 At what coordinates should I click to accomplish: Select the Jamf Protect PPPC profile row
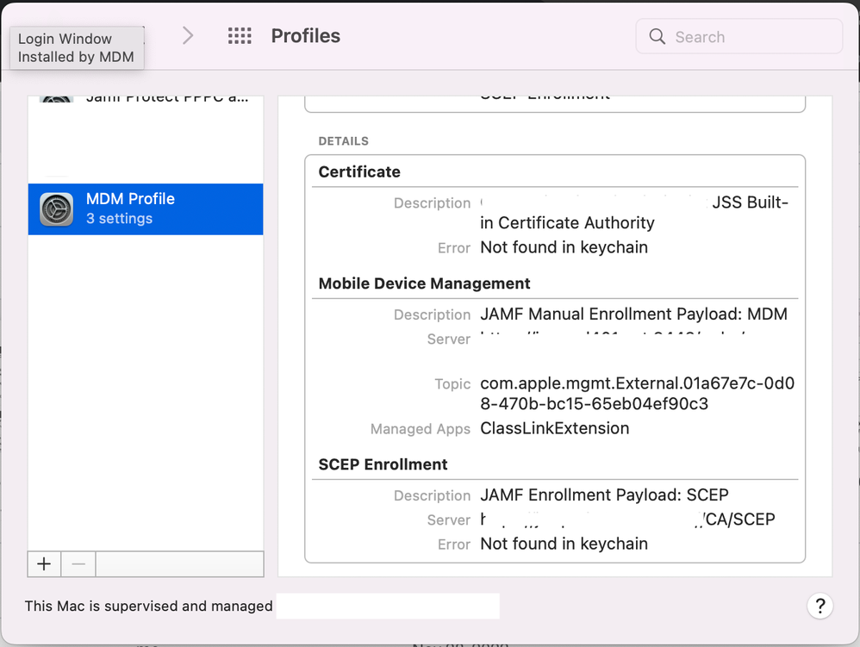146,99
